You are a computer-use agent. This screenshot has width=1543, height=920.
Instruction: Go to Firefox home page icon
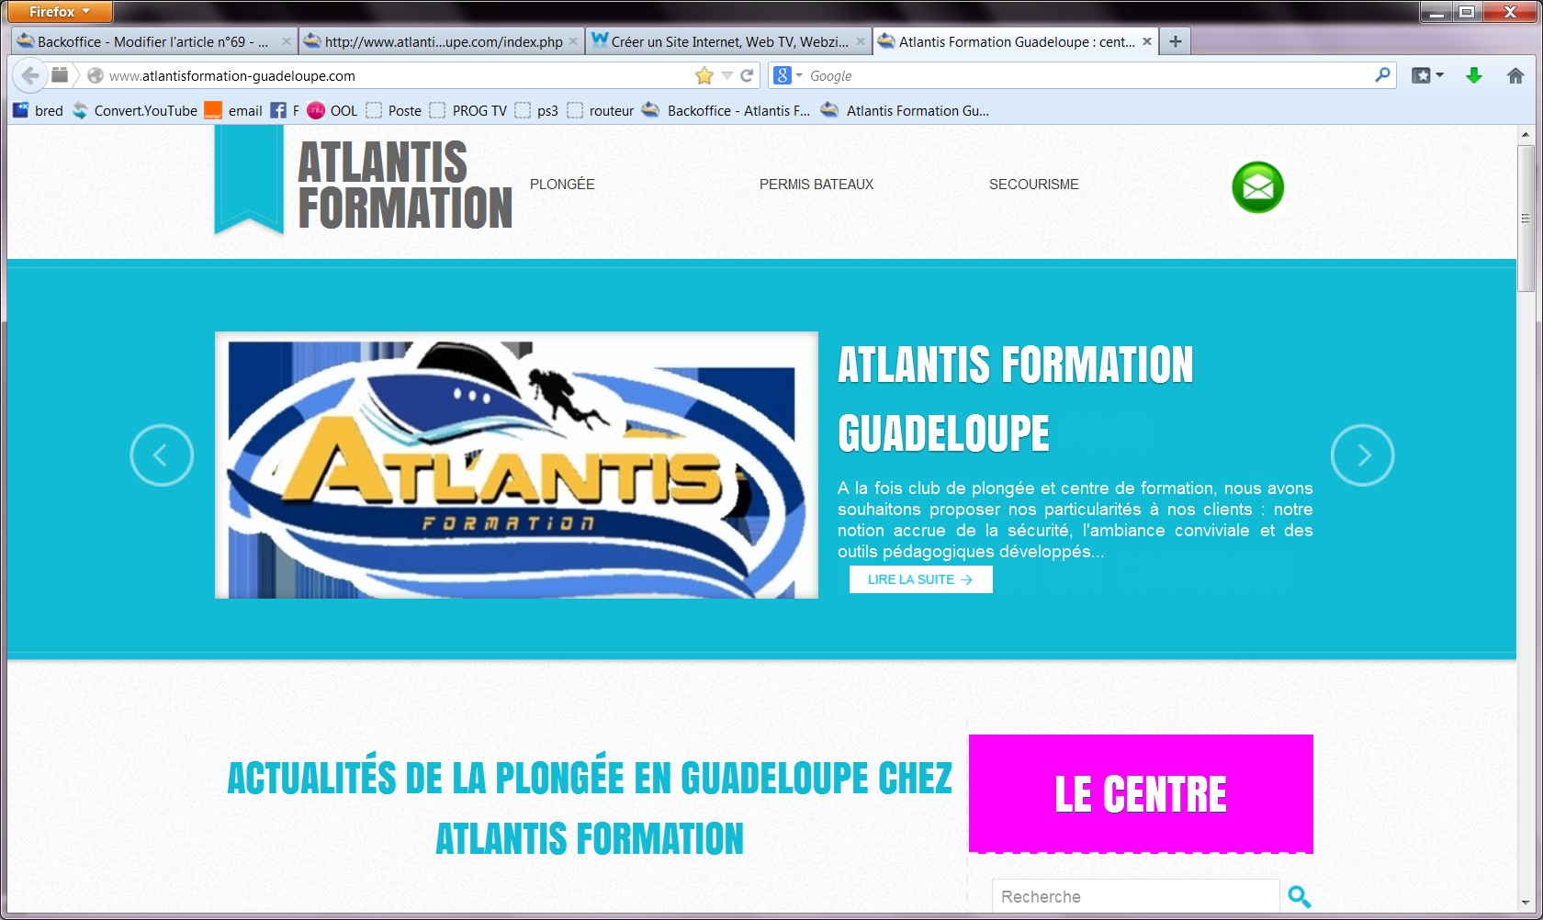click(x=1515, y=75)
